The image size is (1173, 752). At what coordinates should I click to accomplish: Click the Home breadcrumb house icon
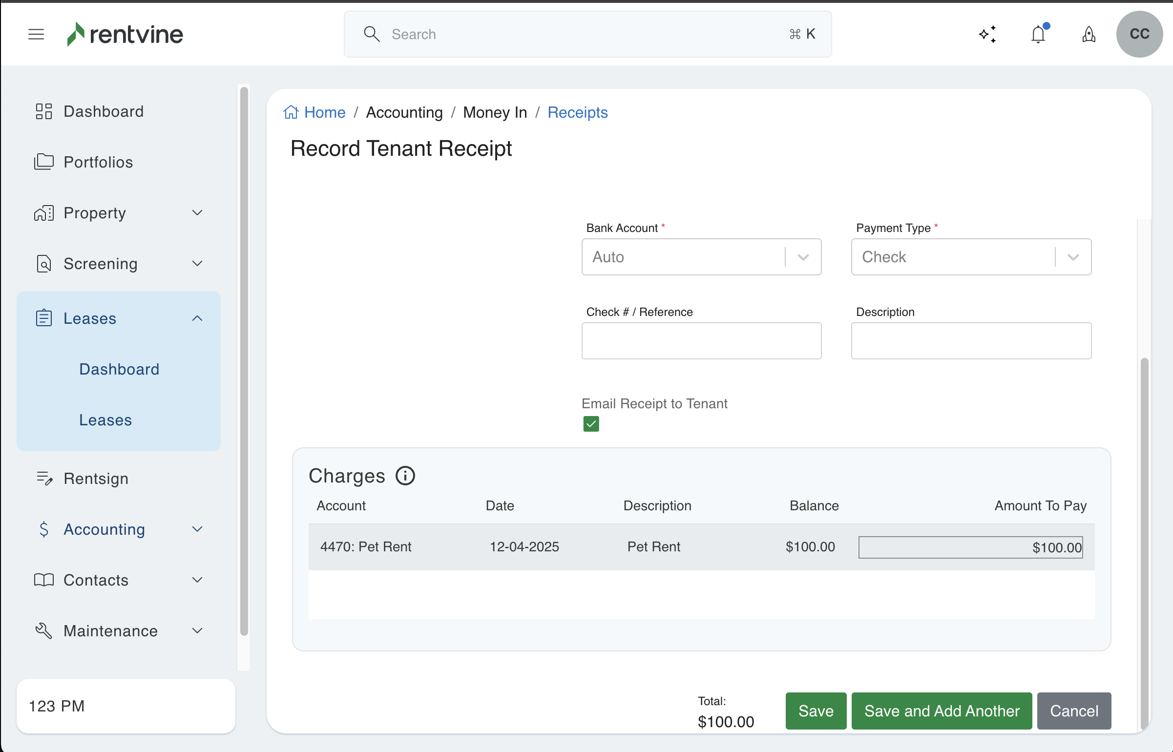(291, 112)
